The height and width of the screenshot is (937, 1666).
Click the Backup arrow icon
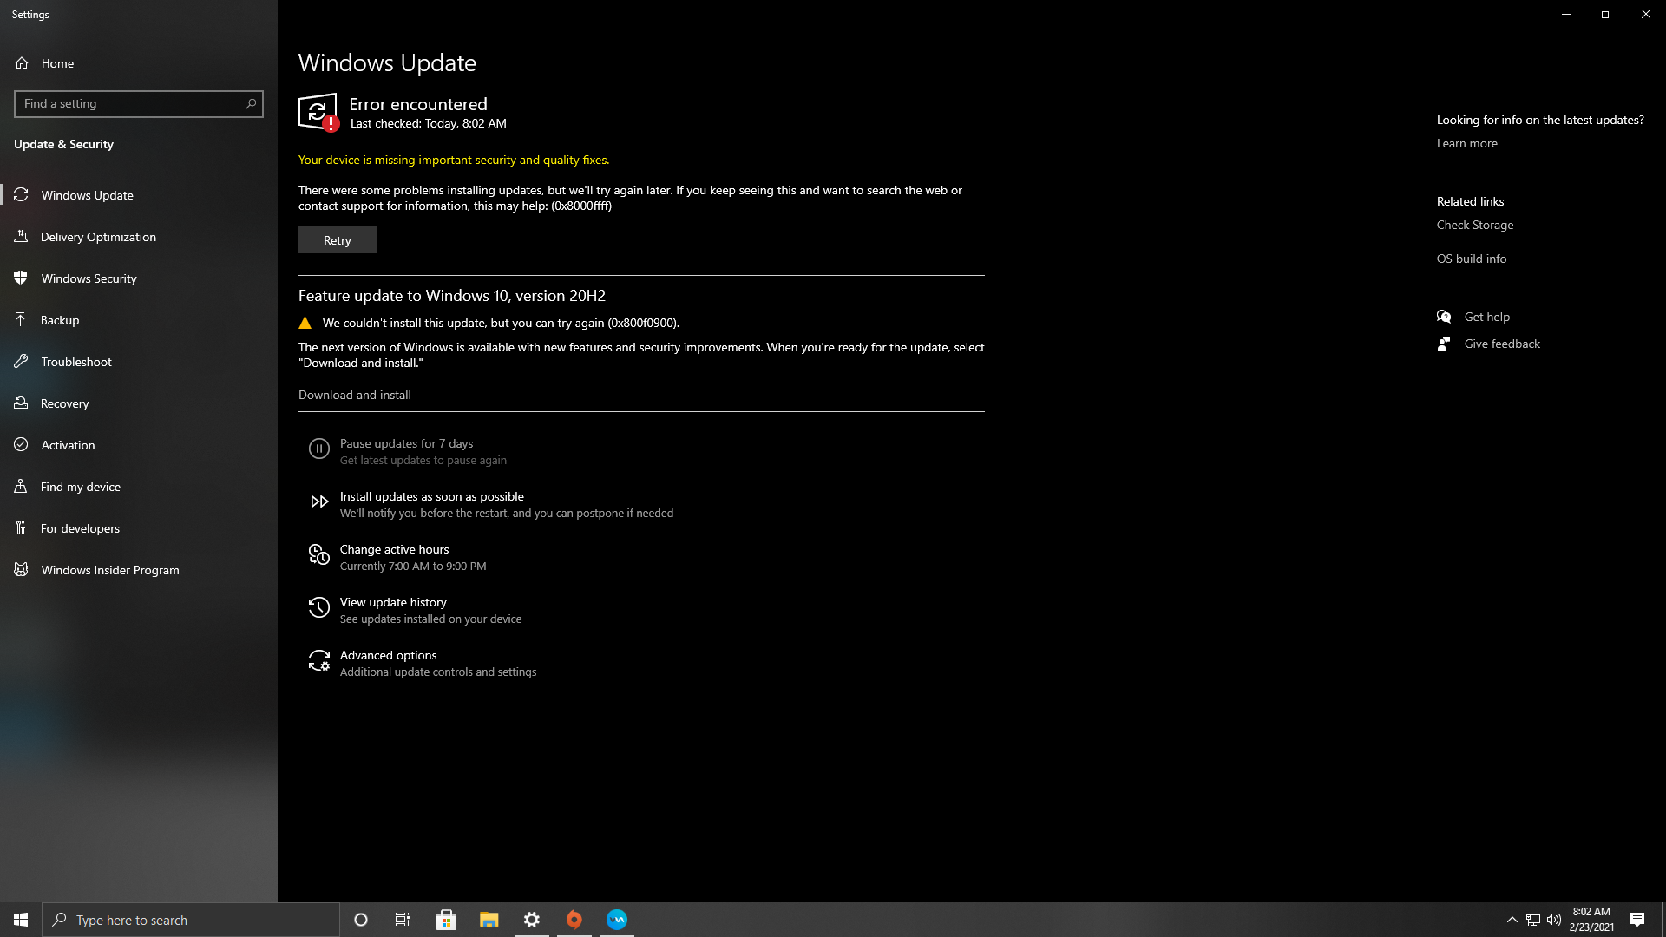pos(22,320)
